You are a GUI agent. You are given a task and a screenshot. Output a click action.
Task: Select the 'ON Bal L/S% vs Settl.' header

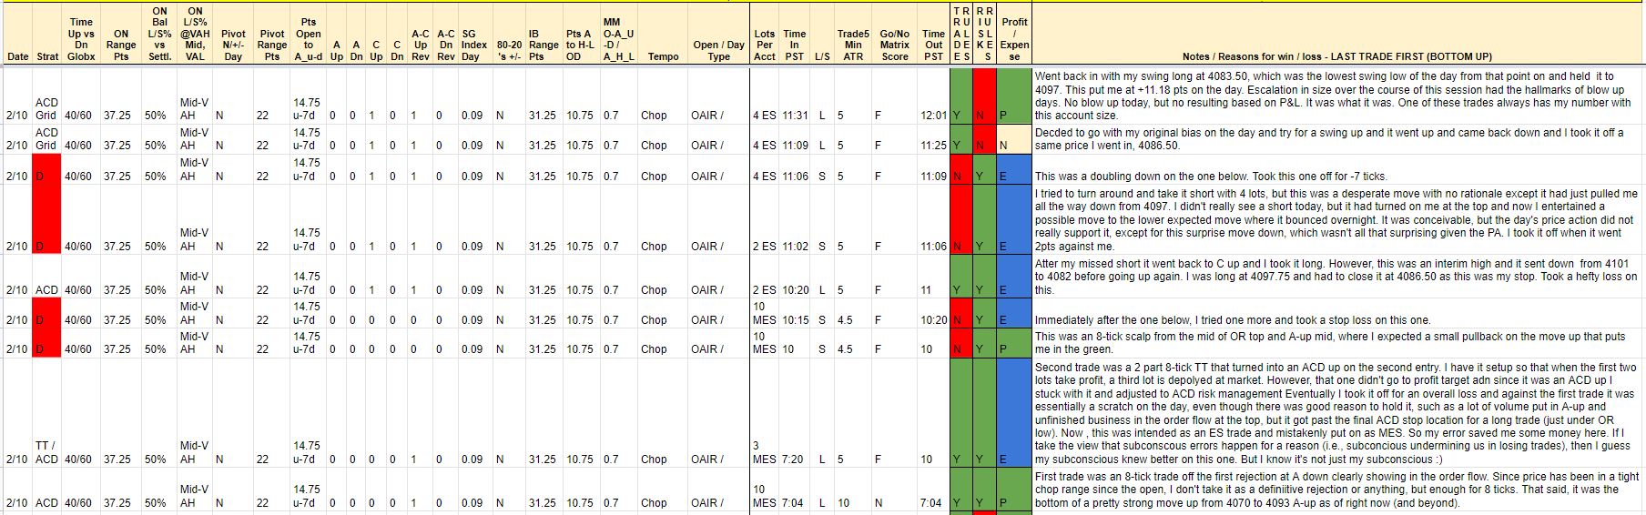coord(159,34)
